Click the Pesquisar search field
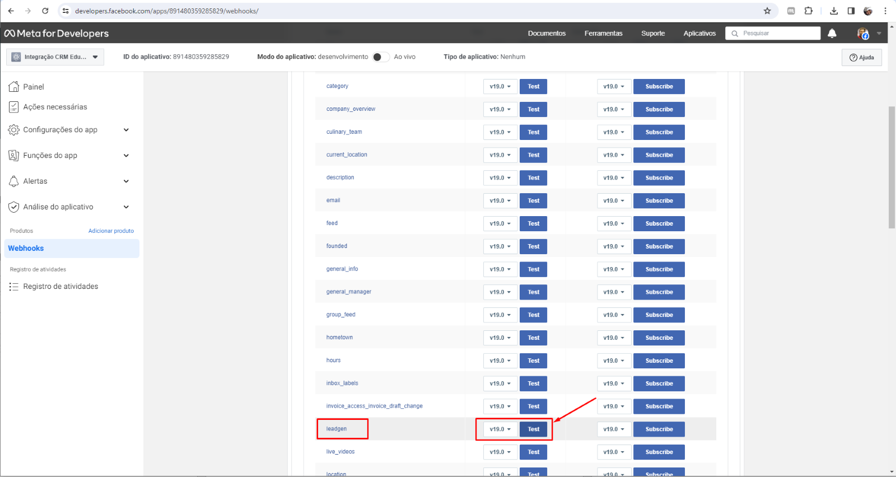Image resolution: width=896 pixels, height=477 pixels. [773, 34]
